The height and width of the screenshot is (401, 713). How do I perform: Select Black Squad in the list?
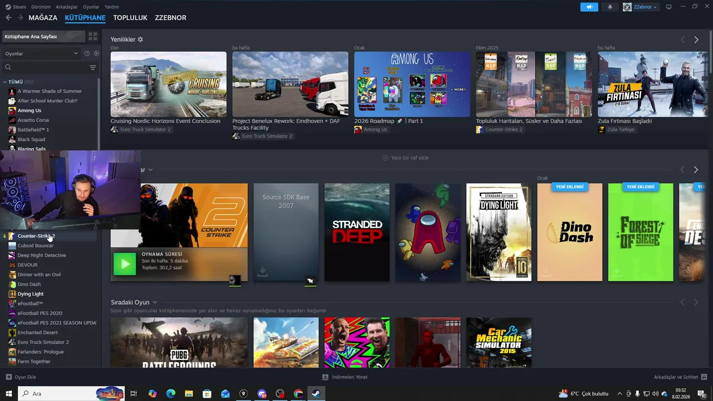coord(31,139)
